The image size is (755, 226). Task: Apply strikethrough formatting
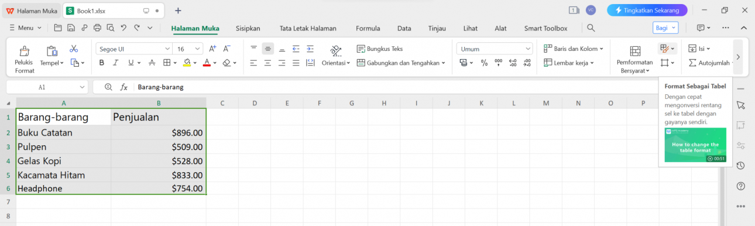(x=152, y=63)
